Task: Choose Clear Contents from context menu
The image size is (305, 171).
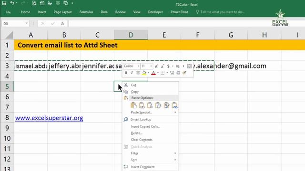Action: pyautogui.click(x=151, y=140)
